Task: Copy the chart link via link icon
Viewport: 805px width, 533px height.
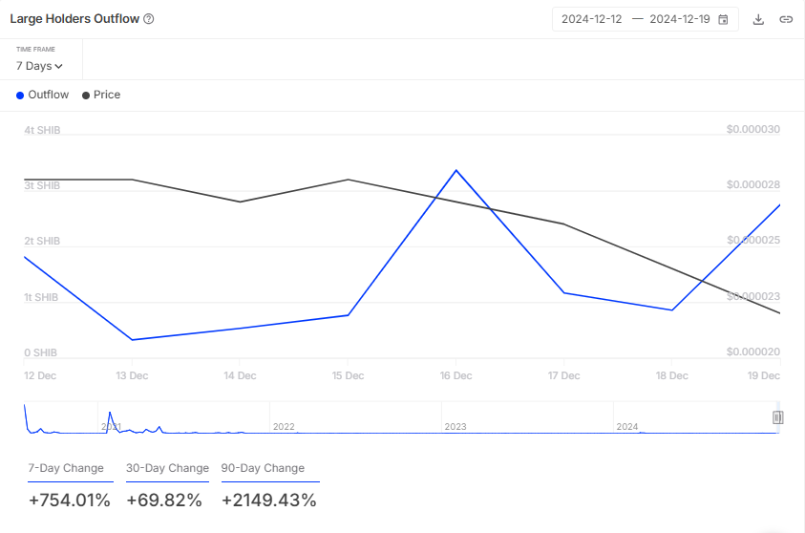Action: pos(785,19)
